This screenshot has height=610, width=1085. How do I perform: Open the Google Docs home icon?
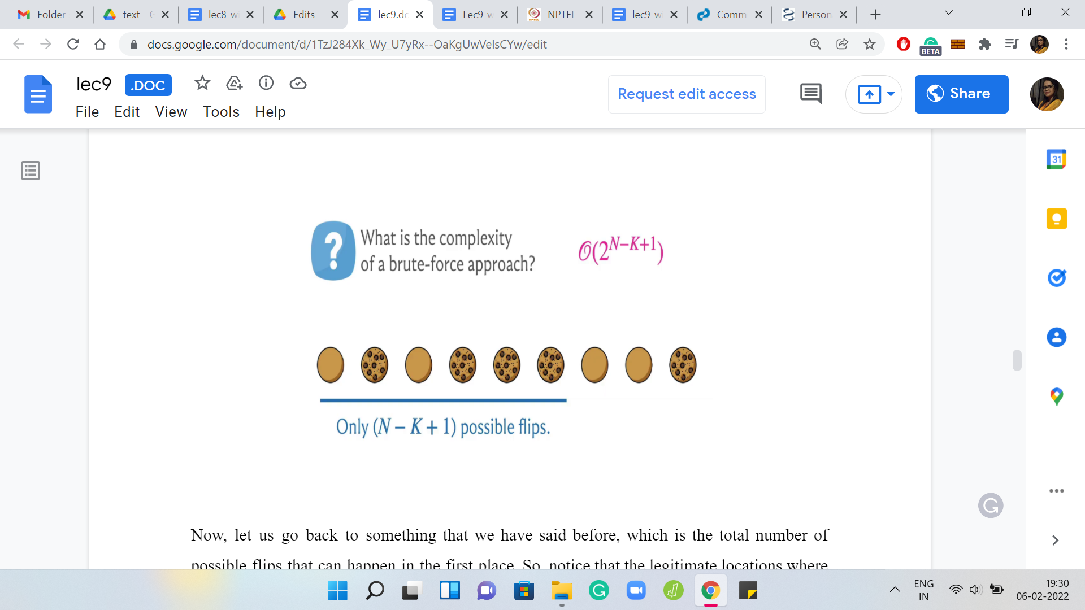[38, 94]
